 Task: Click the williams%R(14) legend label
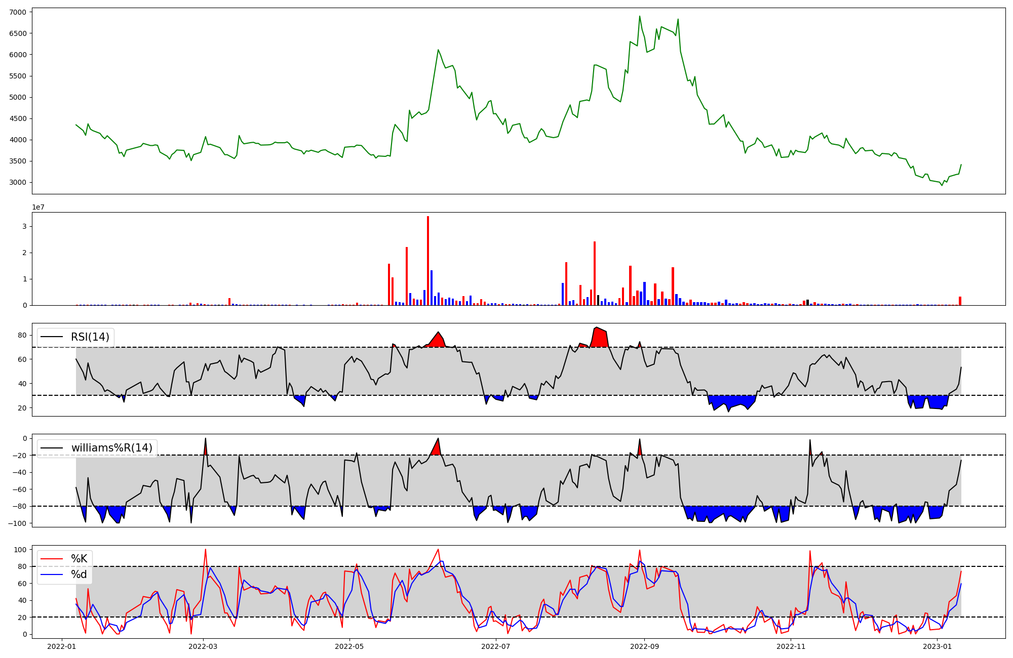click(x=111, y=448)
